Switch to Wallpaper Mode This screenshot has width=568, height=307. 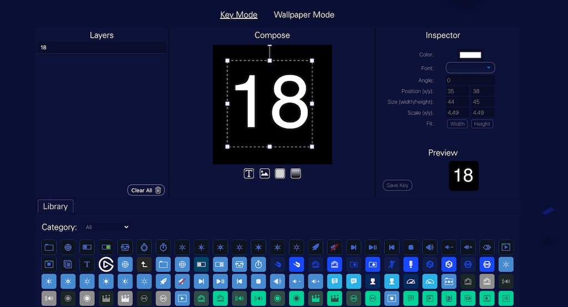click(304, 15)
